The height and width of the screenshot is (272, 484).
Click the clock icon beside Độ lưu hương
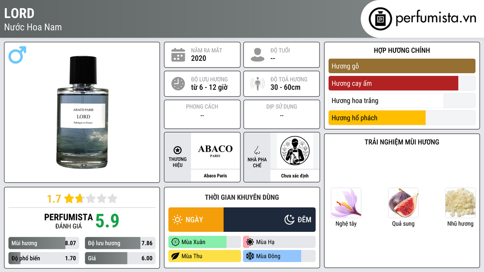point(178,84)
